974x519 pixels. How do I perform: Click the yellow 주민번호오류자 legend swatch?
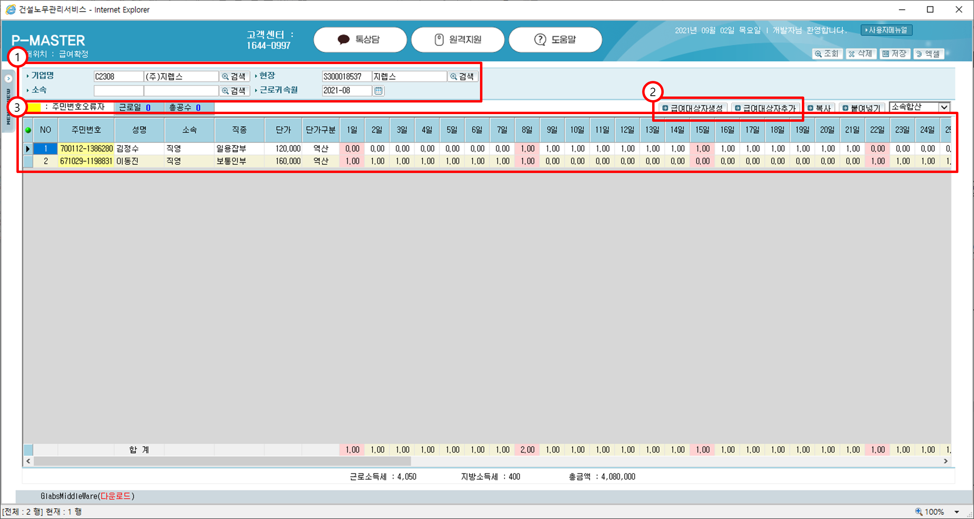(34, 107)
